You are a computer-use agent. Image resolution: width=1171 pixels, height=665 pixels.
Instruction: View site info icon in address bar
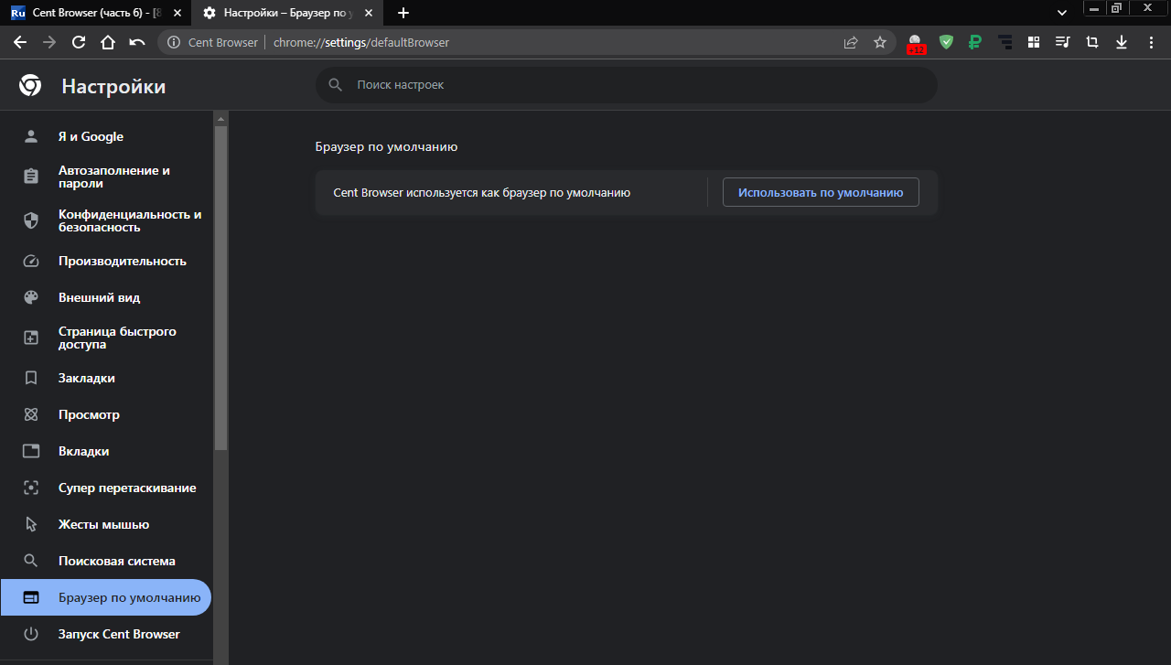click(x=174, y=42)
